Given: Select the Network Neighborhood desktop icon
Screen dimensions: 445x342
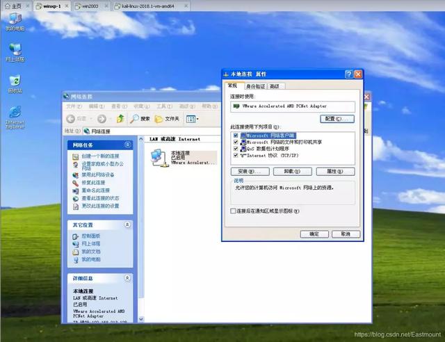Looking at the screenshot, I should click(15, 50).
